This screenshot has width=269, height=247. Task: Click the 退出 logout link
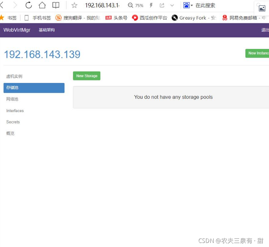265,30
